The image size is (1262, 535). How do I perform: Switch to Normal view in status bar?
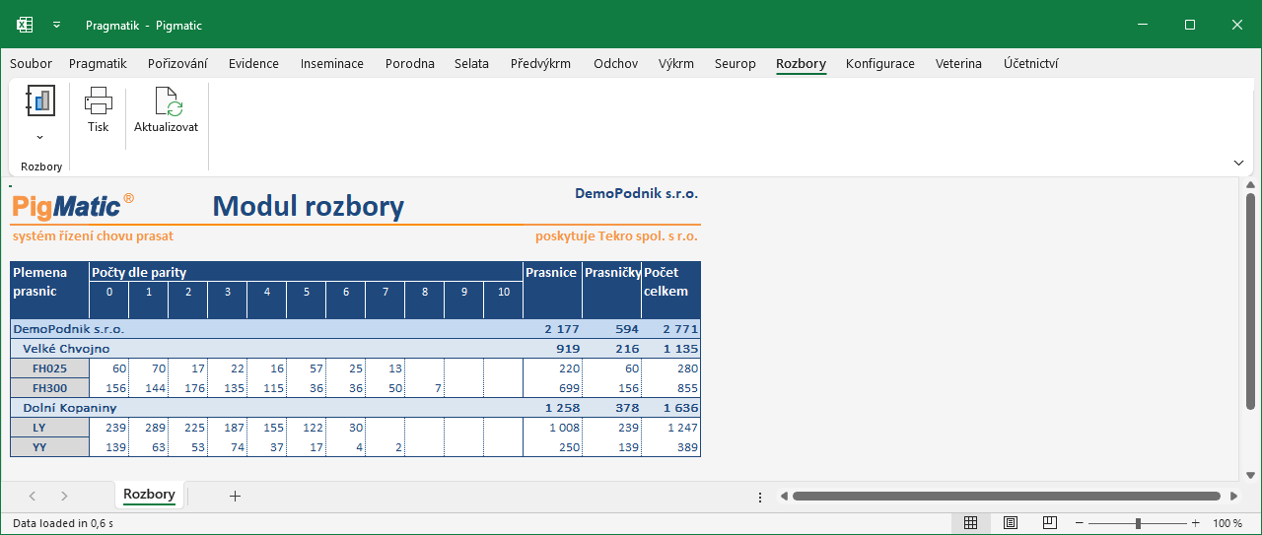970,523
